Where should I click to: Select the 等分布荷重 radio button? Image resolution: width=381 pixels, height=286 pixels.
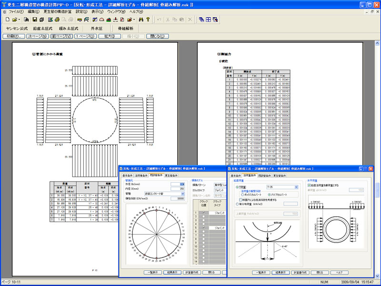238,204
